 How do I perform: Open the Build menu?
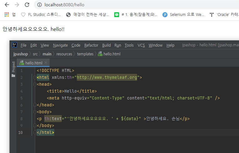point(106,45)
